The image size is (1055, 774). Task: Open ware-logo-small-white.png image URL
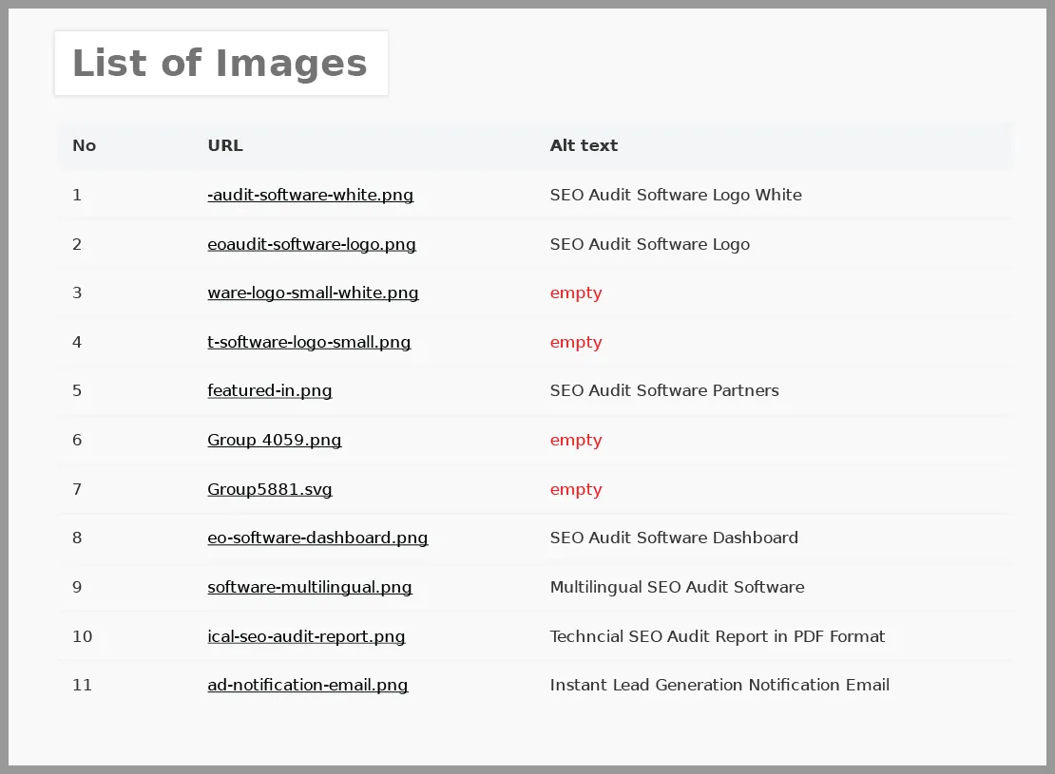pyautogui.click(x=313, y=293)
